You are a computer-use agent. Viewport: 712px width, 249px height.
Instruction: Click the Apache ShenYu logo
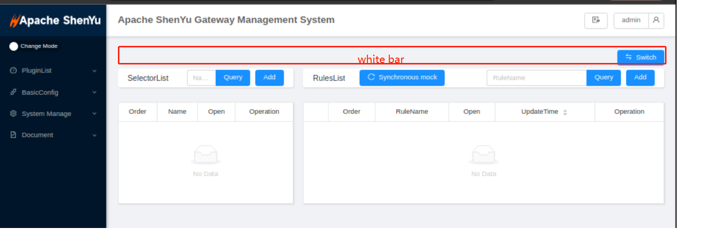click(55, 21)
